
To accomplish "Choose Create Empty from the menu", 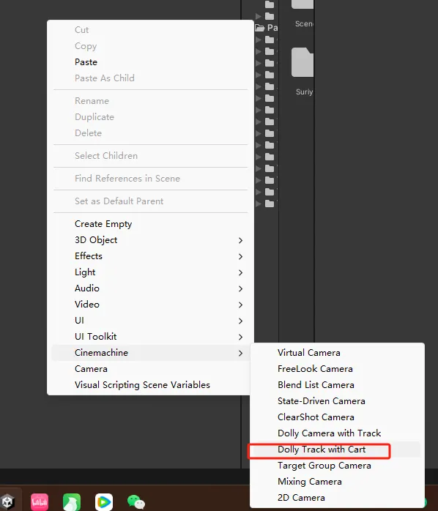I will (150, 223).
